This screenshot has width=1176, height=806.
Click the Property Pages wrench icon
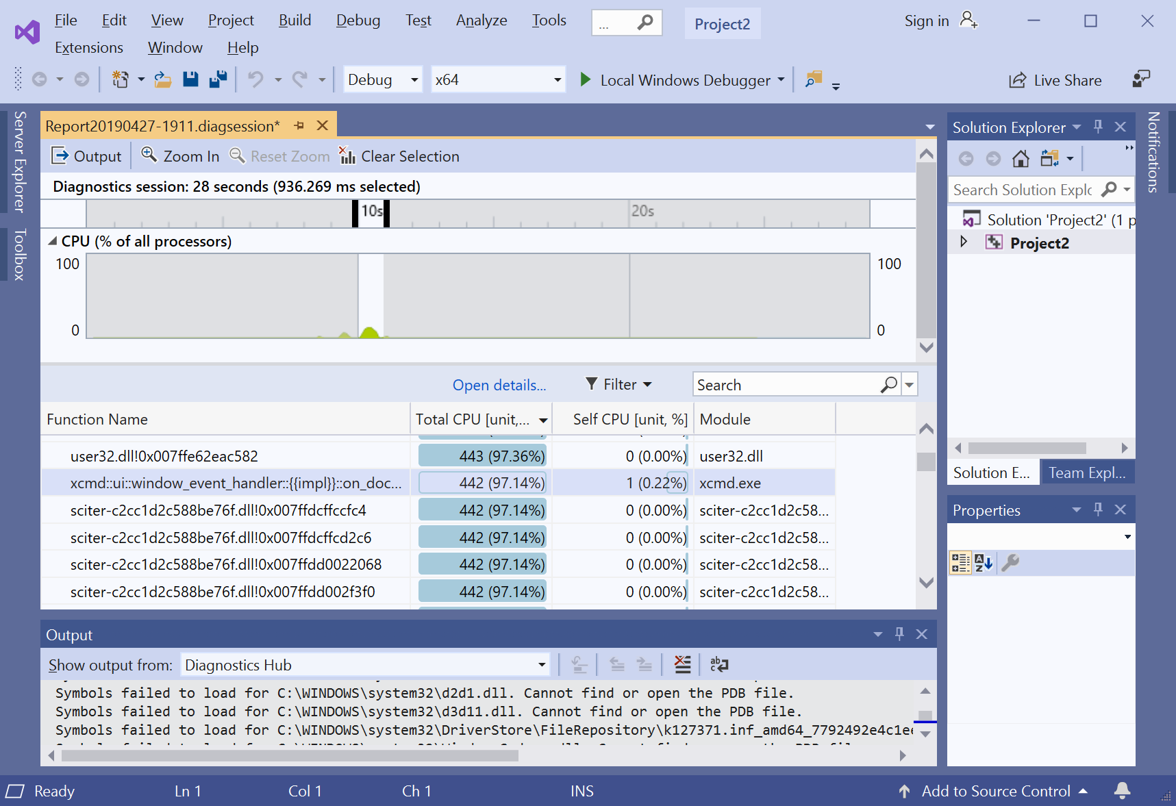click(1010, 563)
